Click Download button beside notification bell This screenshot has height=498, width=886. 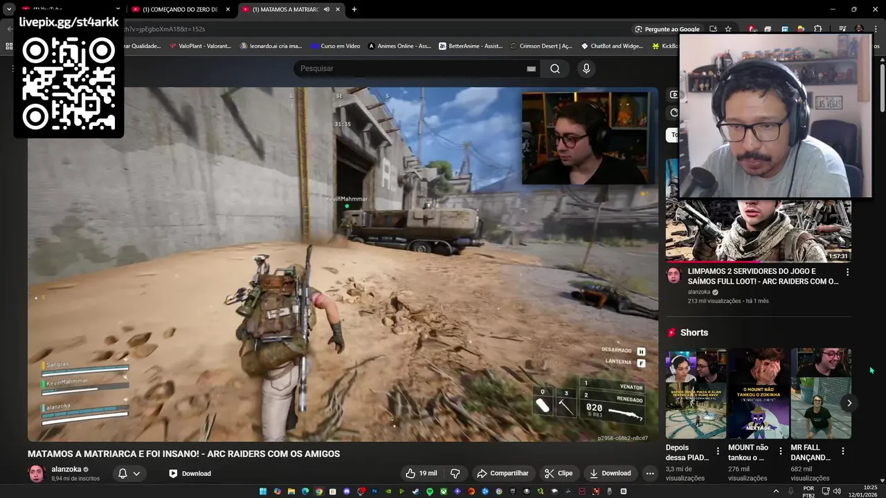(x=190, y=473)
